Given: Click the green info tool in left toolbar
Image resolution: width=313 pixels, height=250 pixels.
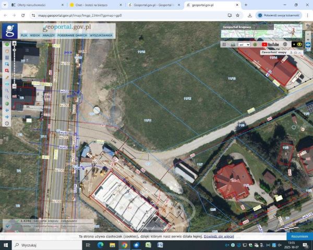Looking at the screenshot, I should 7,44.
